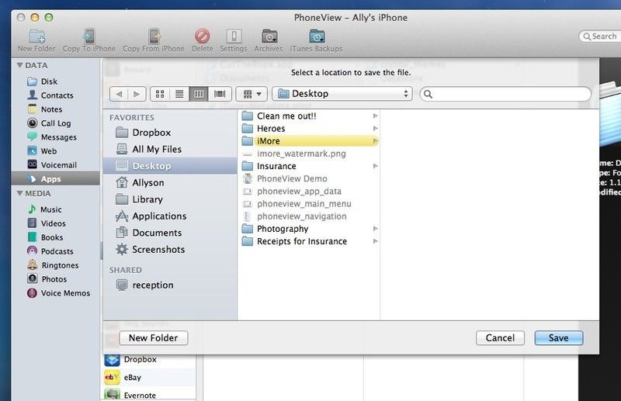Image resolution: width=621 pixels, height=401 pixels.
Task: Click the Copy To iPhone toolbar icon
Action: coord(89,36)
